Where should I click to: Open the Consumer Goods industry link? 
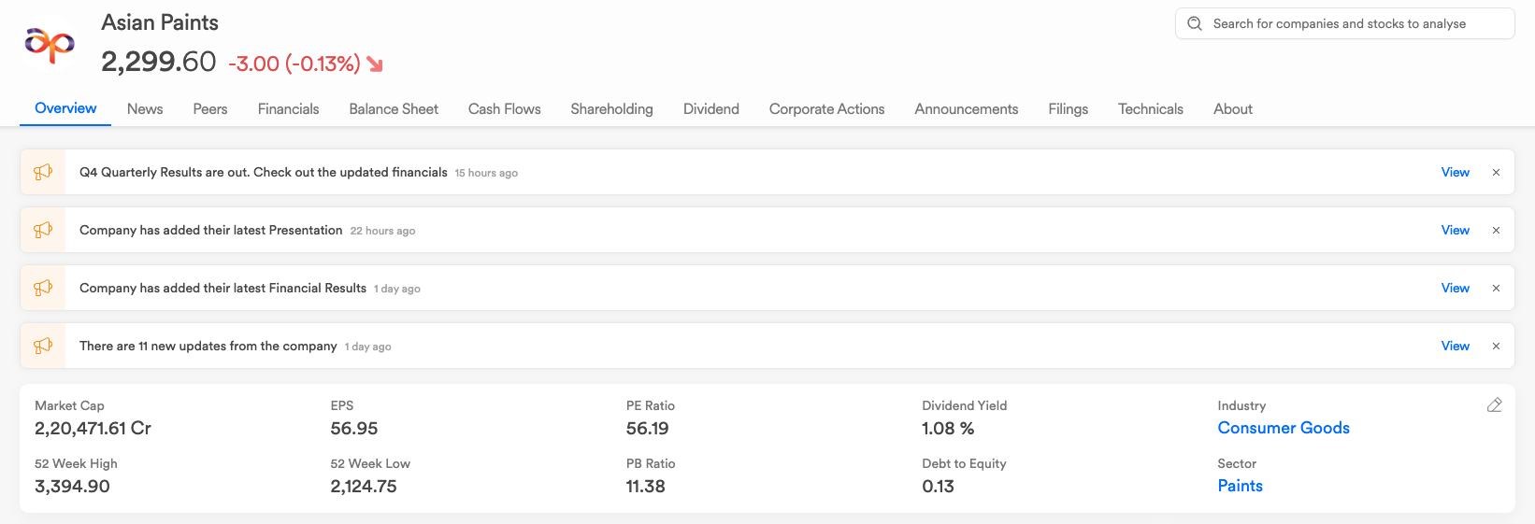(x=1284, y=428)
